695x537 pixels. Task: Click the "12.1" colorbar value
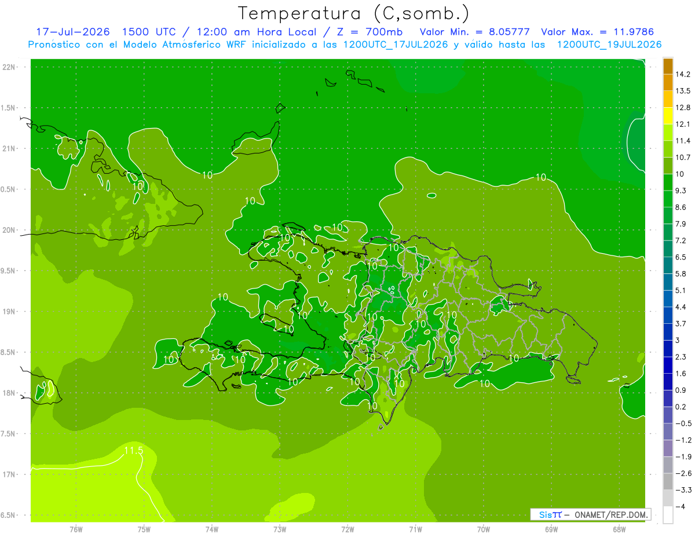(x=683, y=124)
